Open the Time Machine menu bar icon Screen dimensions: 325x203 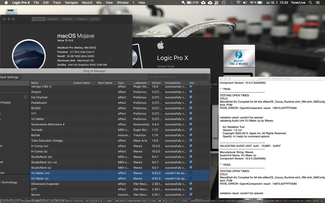click(x=224, y=3)
